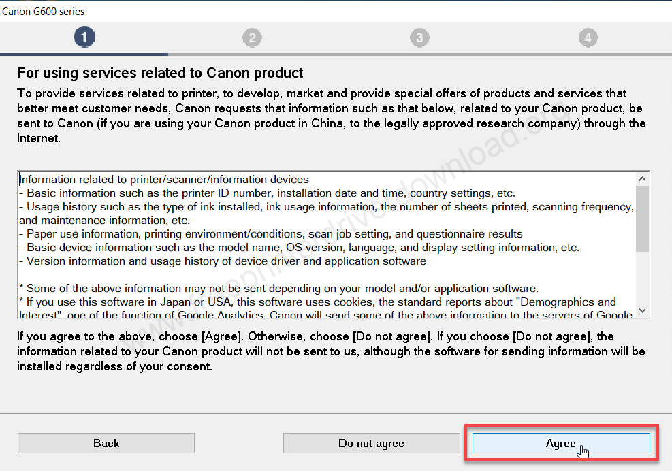This screenshot has width=672, height=471.
Task: Click the 'If you agree to the above' paragraph
Action: [x=331, y=351]
